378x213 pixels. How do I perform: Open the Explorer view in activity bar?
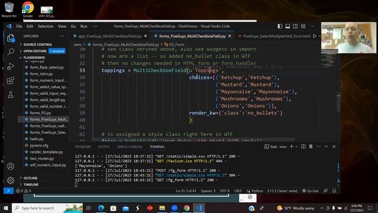11,38
